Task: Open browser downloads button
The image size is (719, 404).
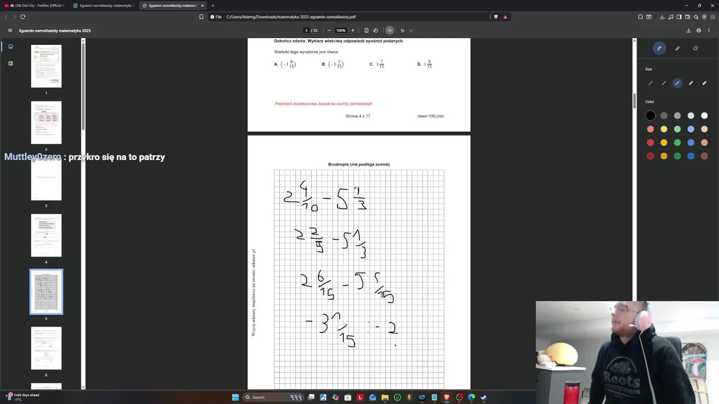Action: tap(663, 17)
